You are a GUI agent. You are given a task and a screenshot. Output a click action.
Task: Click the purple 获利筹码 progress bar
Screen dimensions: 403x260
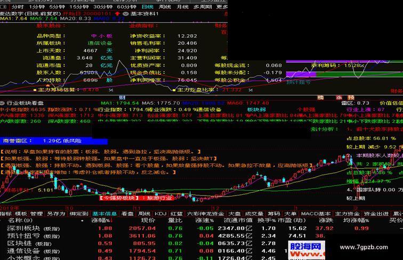pos(301,74)
